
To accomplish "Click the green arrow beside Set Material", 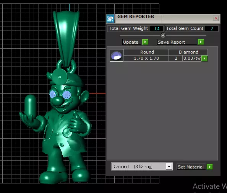I will pyautogui.click(x=210, y=167).
